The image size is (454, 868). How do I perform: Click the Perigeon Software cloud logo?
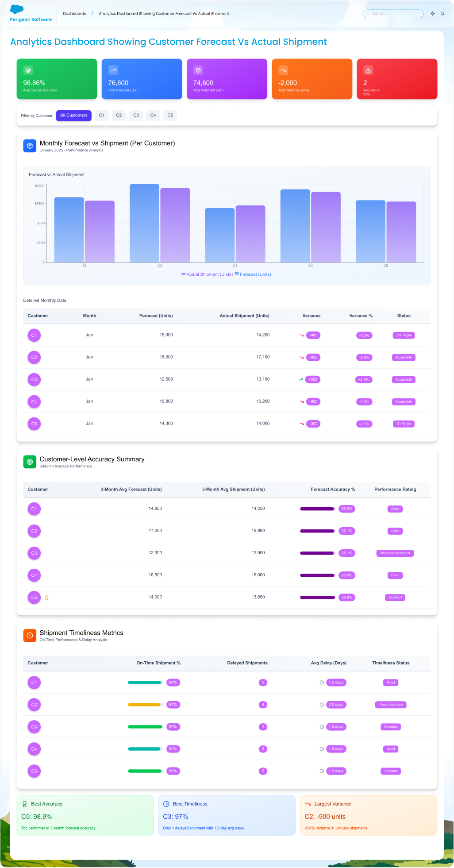coord(17,9)
